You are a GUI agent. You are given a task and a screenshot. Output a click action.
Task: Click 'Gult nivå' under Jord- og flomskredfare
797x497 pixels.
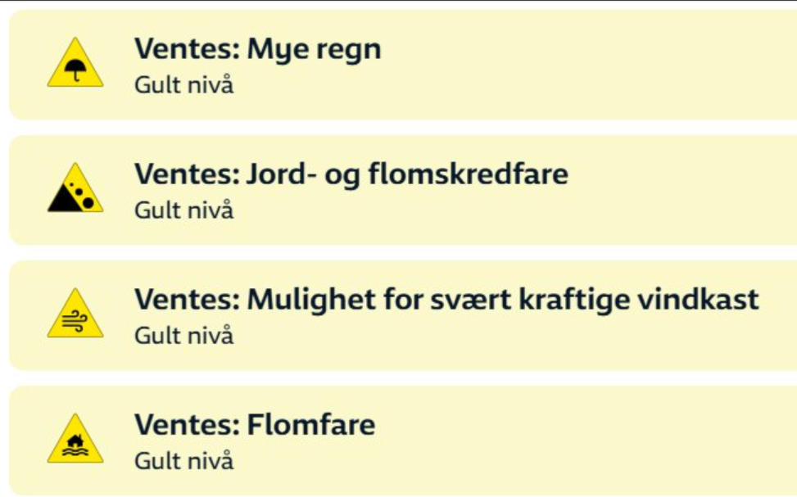(x=183, y=210)
